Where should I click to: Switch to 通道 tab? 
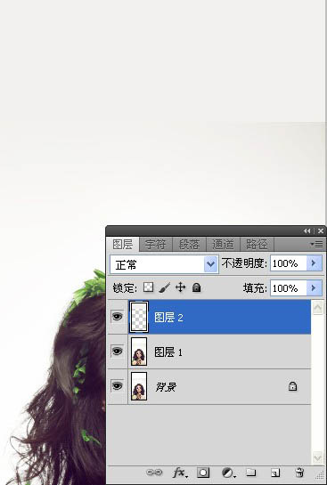[x=223, y=245]
